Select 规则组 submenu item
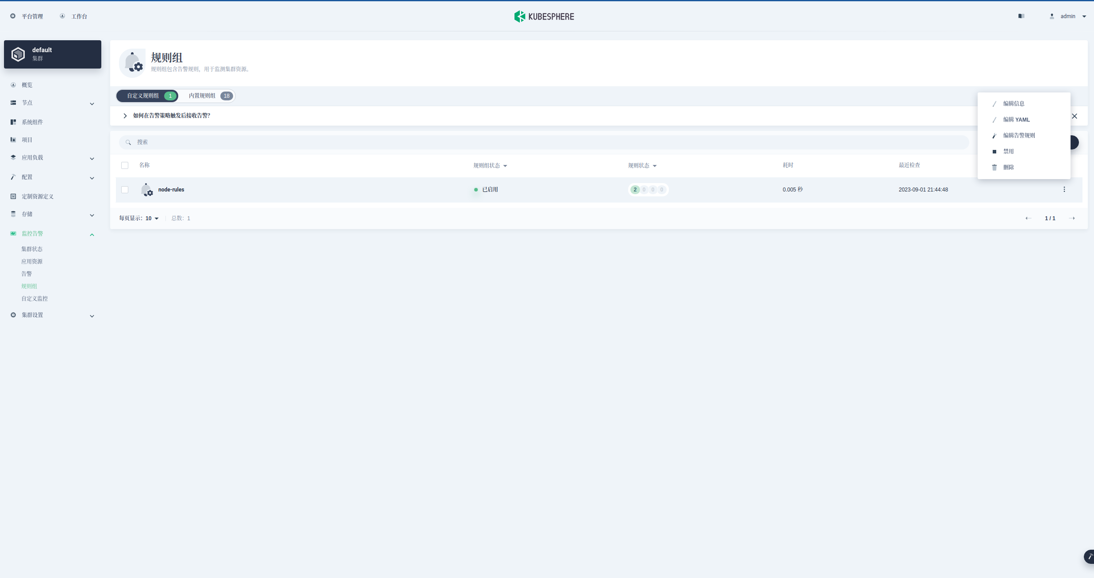The image size is (1094, 578). coord(29,286)
